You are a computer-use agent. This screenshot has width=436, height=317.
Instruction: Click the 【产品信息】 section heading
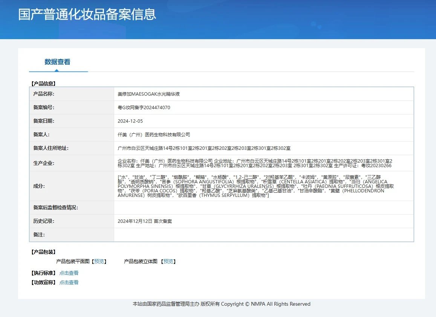pos(43,84)
